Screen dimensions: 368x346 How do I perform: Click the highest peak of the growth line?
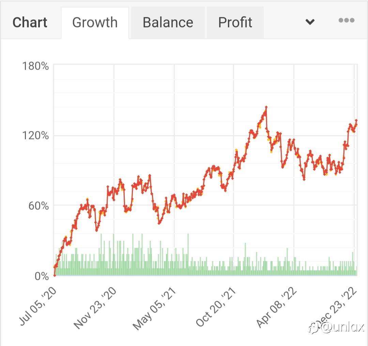266,107
